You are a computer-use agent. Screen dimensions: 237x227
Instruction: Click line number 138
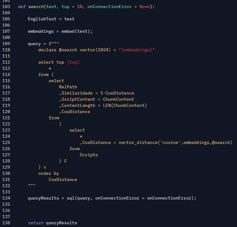pyautogui.click(x=6, y=223)
